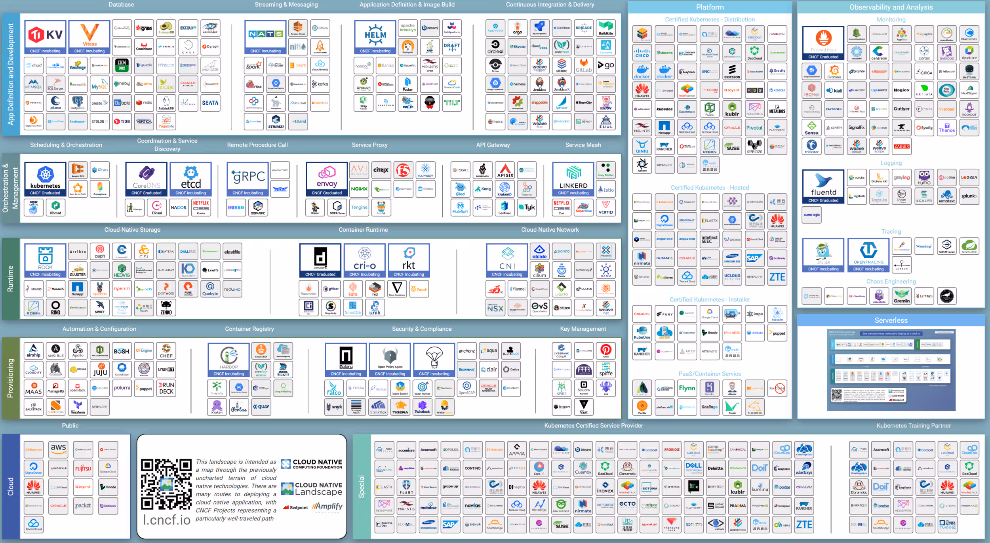Select the JAEGER tracing logo
The image size is (990, 543).
(x=823, y=255)
